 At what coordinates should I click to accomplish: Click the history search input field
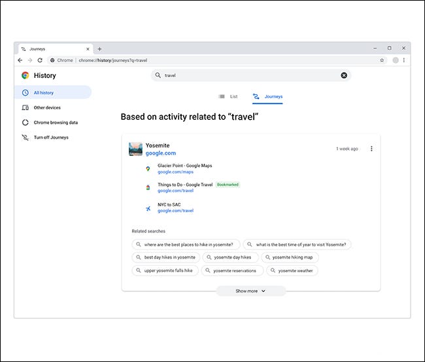(x=250, y=75)
